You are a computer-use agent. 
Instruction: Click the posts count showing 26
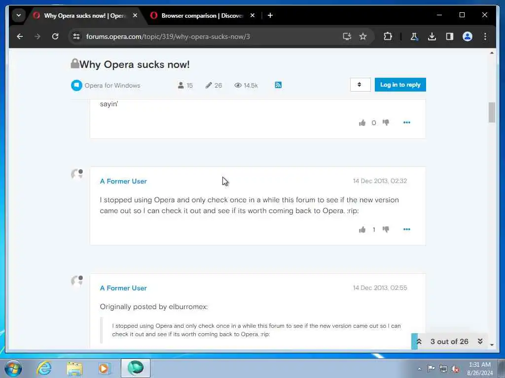point(214,86)
